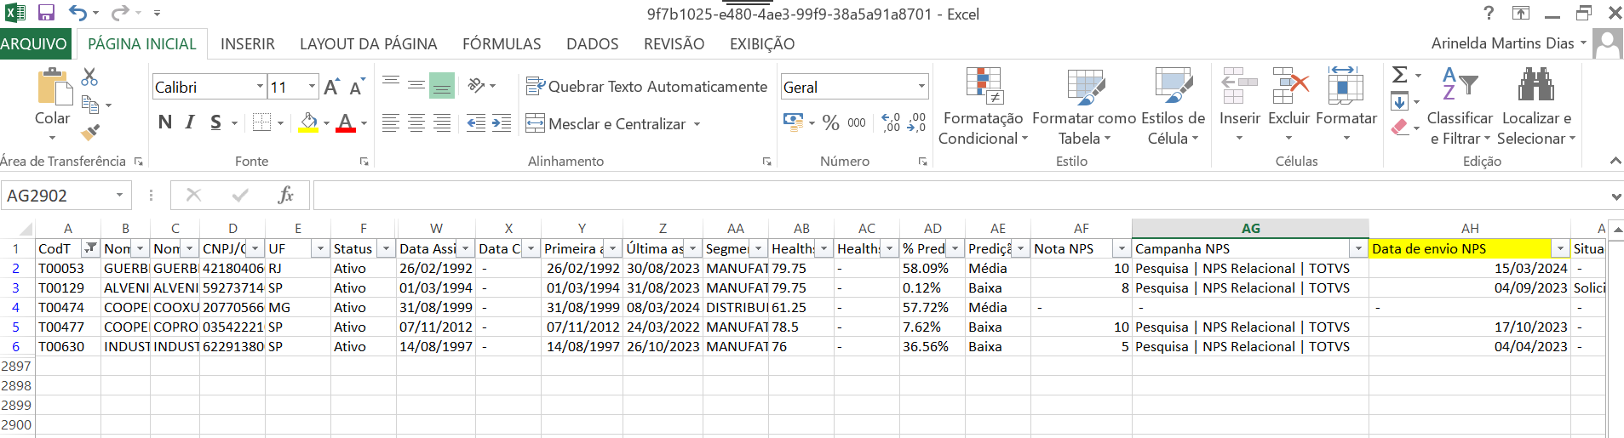Click the Save icon in the title bar
This screenshot has width=1624, height=438.
(46, 13)
